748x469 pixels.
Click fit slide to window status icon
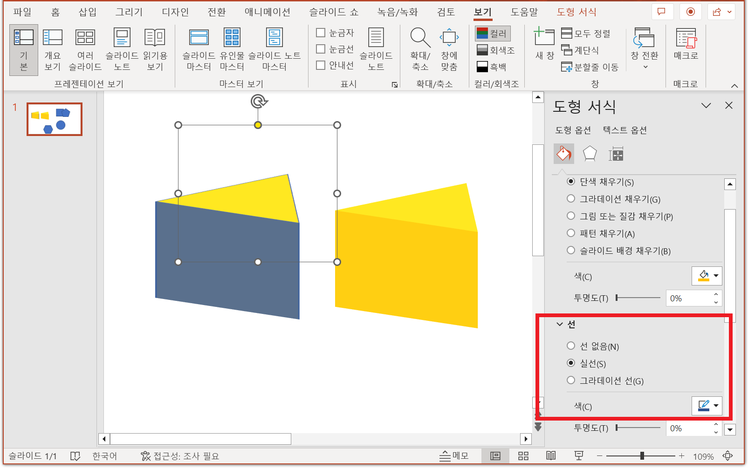pos(727,456)
